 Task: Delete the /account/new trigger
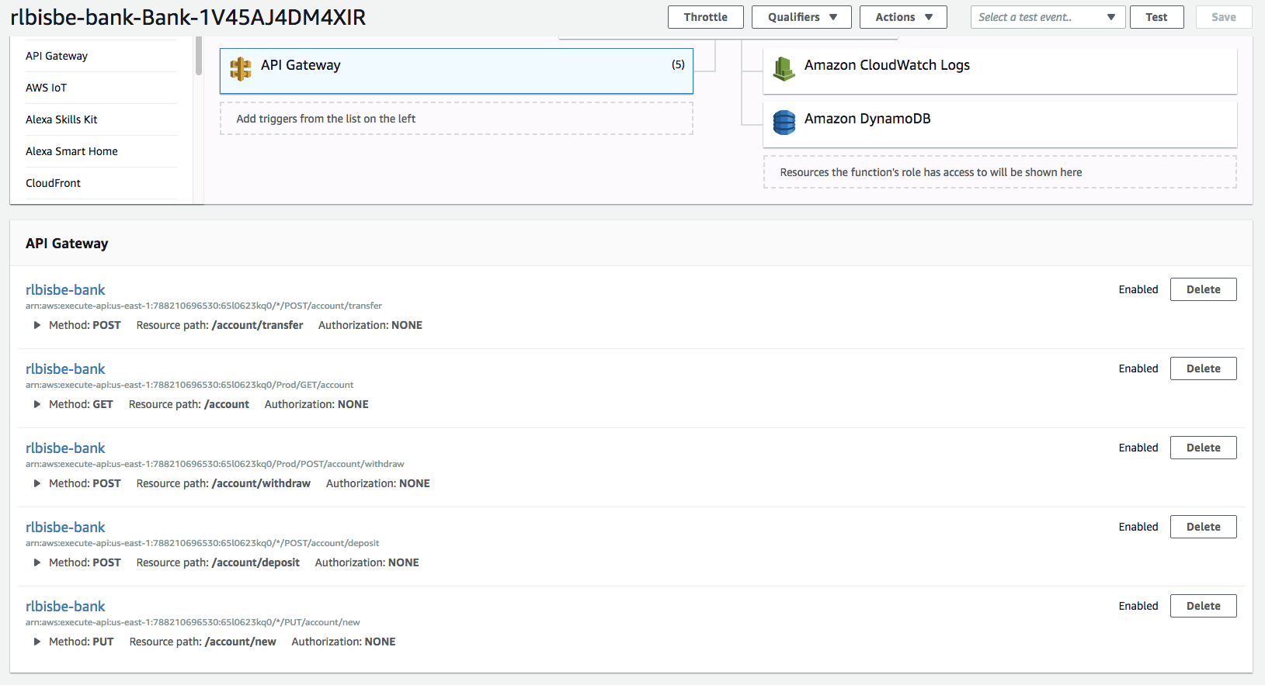pyautogui.click(x=1203, y=606)
